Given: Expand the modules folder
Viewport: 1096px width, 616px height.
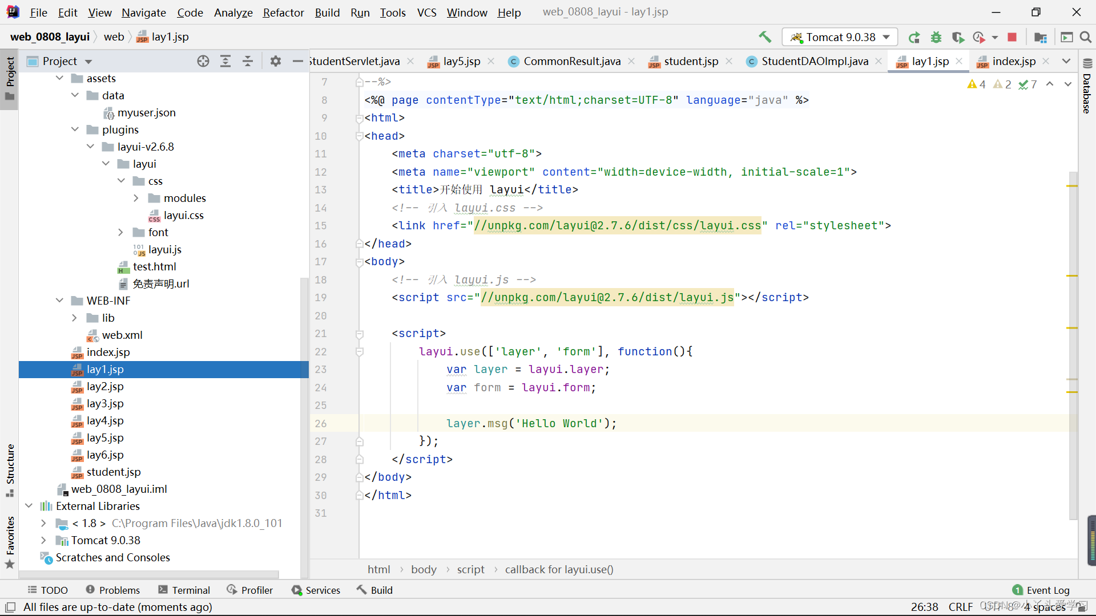Looking at the screenshot, I should pos(136,198).
